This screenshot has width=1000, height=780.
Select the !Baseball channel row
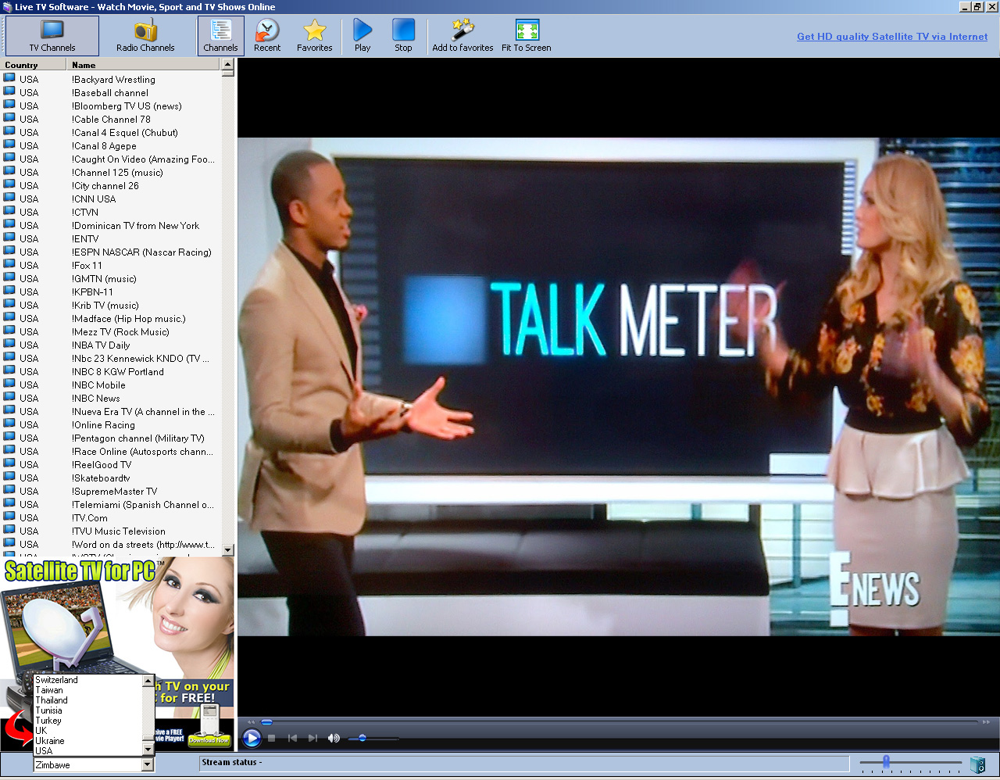(110, 93)
